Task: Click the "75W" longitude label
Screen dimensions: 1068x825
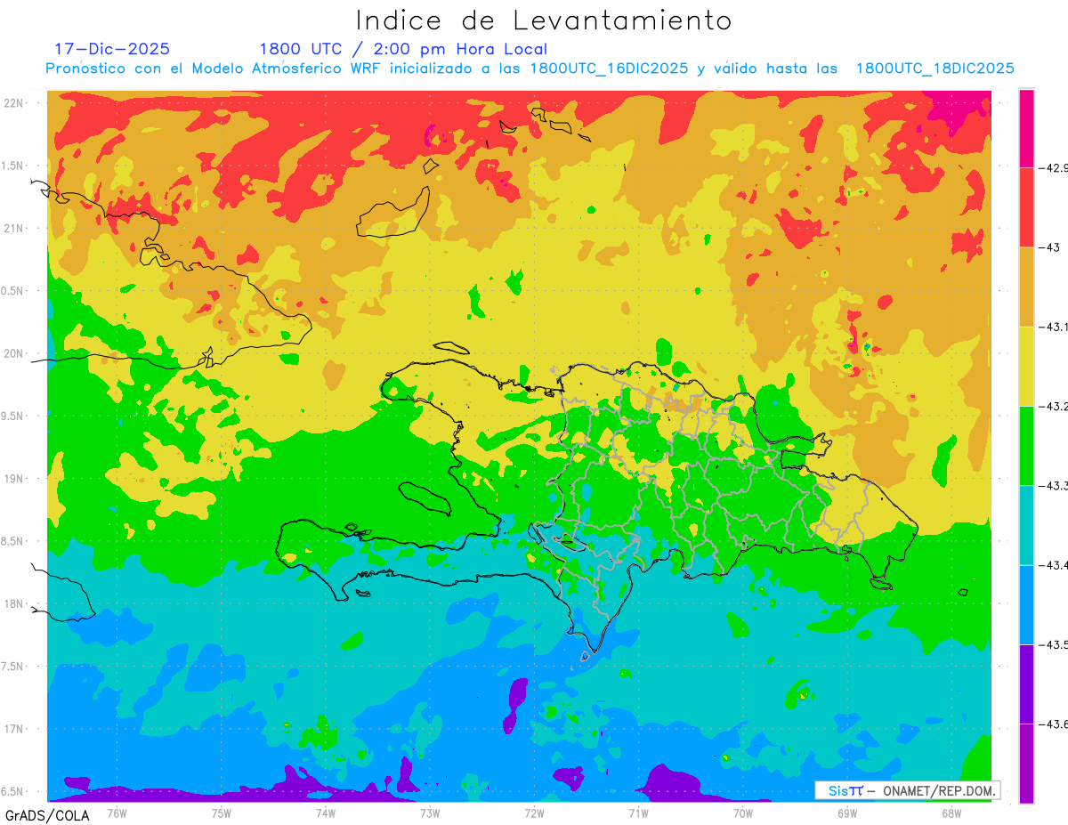Action: (x=222, y=813)
